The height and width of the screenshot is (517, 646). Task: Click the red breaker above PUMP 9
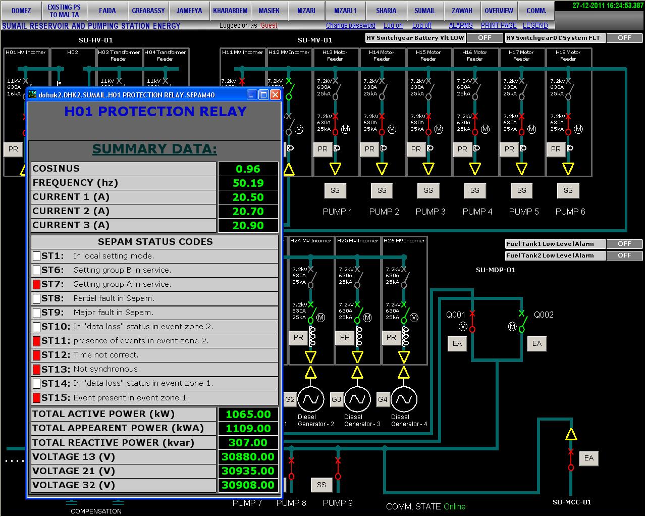pos(338,469)
